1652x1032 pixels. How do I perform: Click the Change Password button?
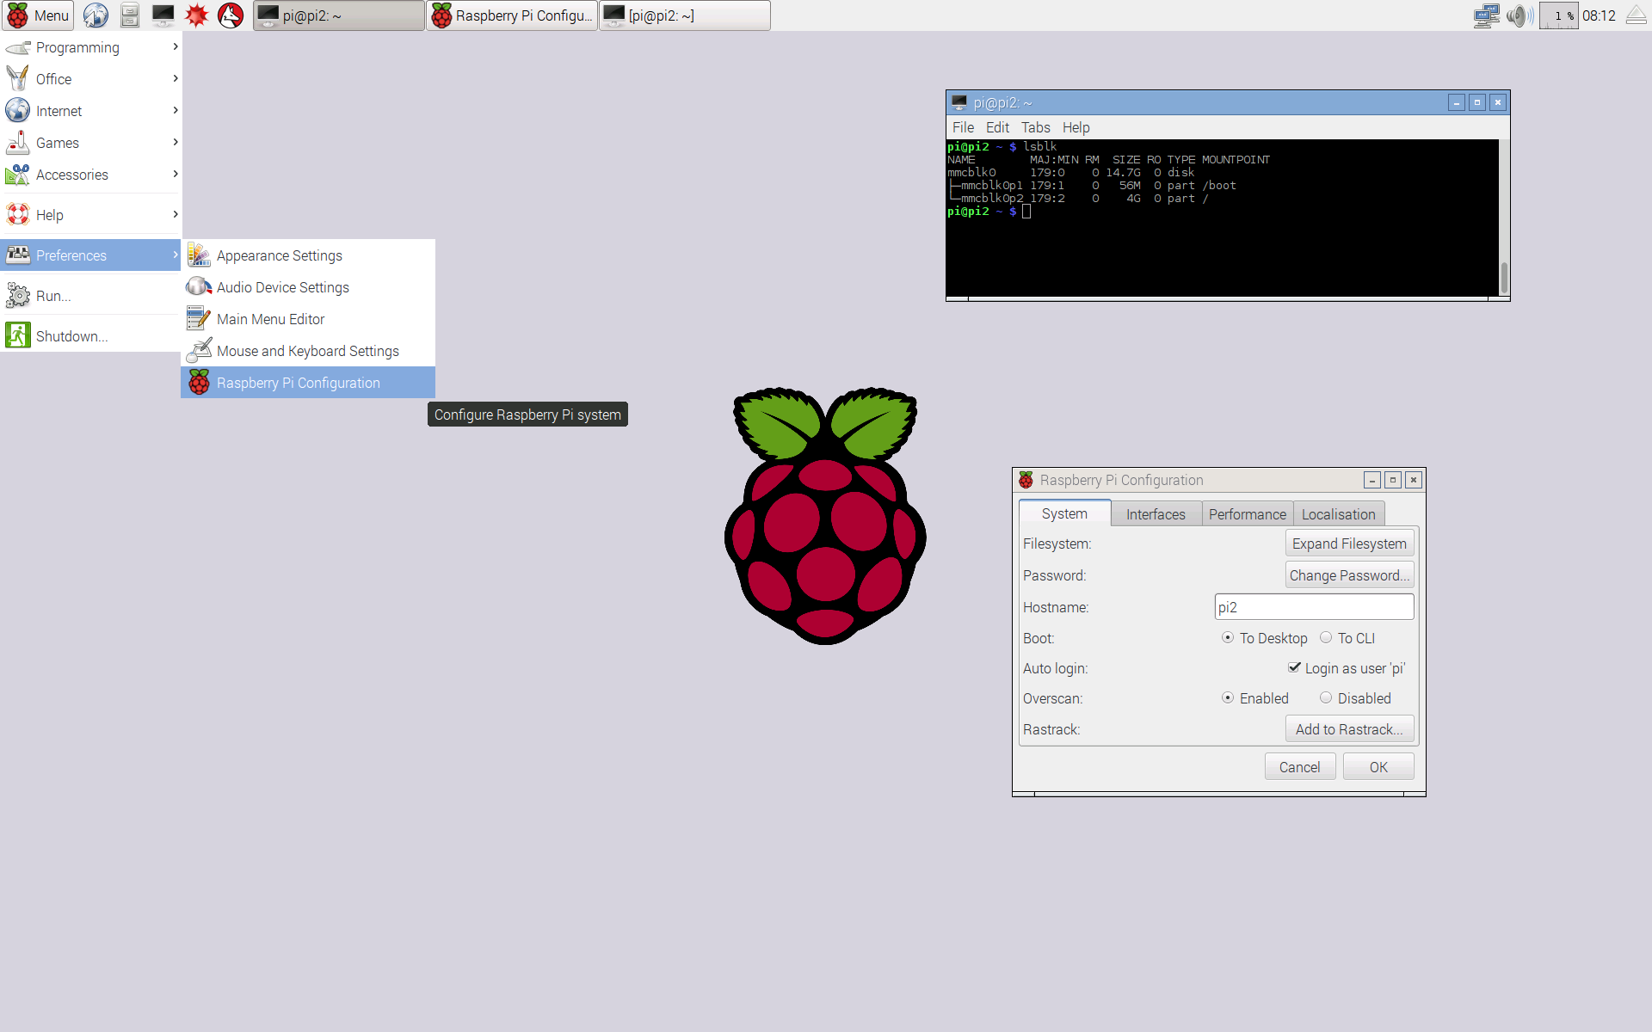1349,575
